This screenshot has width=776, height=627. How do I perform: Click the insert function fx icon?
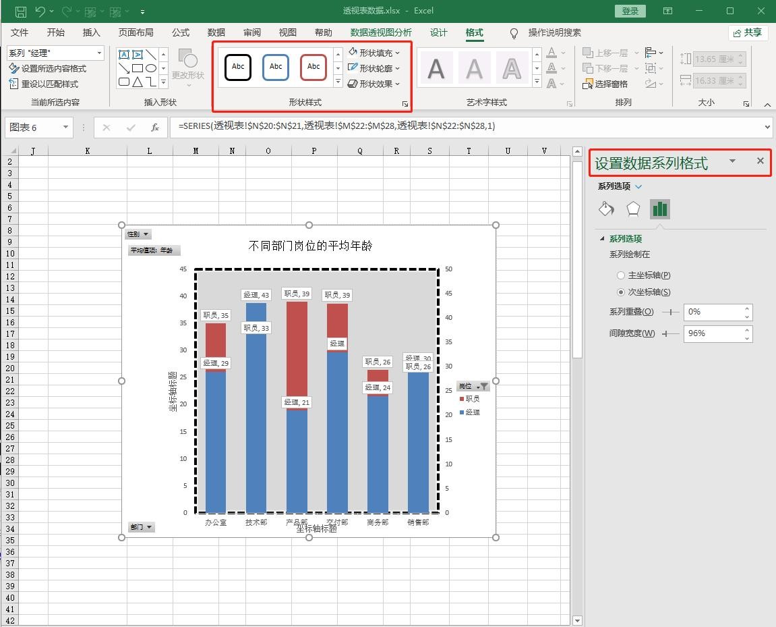[155, 127]
